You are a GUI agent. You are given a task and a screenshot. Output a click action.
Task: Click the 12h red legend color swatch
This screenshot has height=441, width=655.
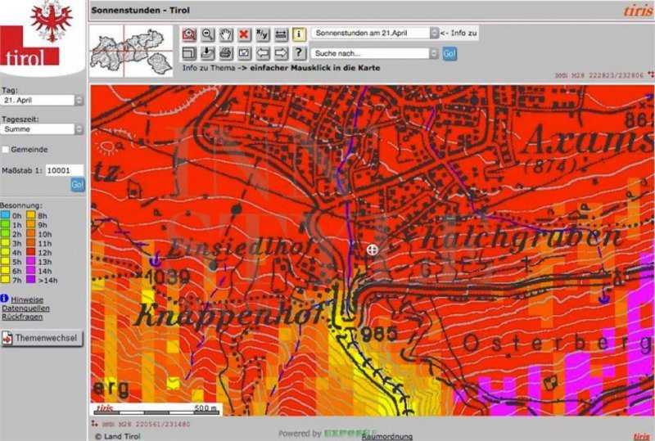point(31,253)
